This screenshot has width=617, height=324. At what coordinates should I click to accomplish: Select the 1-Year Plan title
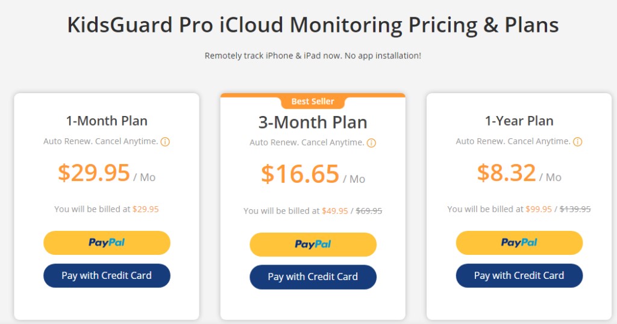tap(519, 121)
